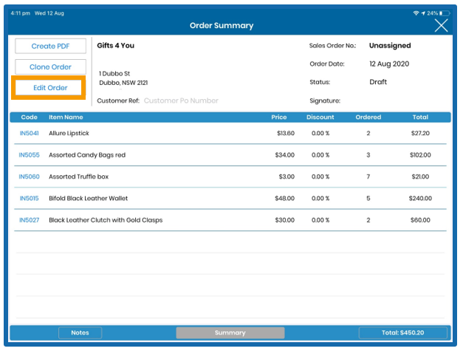Image resolution: width=463 pixels, height=354 pixels.
Task: Switch to the Summary tab
Action: click(x=230, y=333)
